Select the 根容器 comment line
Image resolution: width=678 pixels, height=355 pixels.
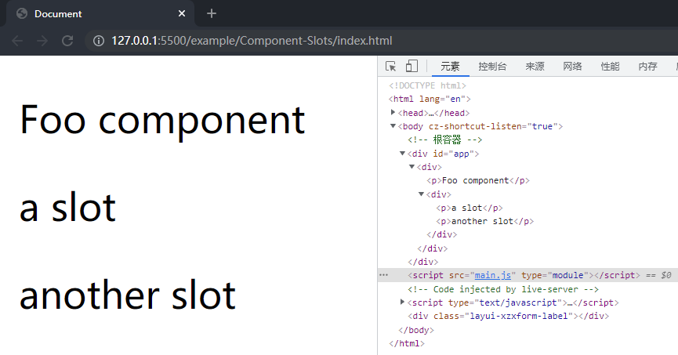pos(444,139)
